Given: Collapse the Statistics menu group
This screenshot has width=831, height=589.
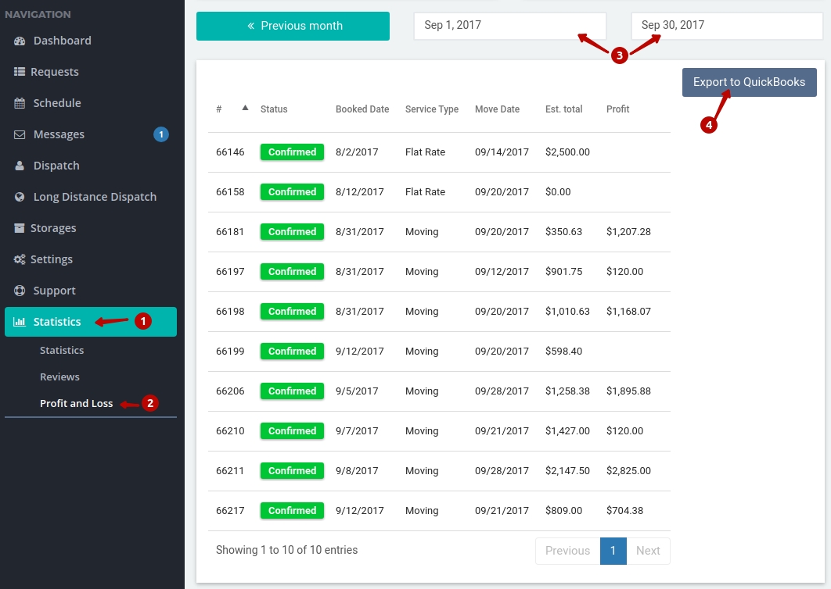Looking at the screenshot, I should click(91, 322).
